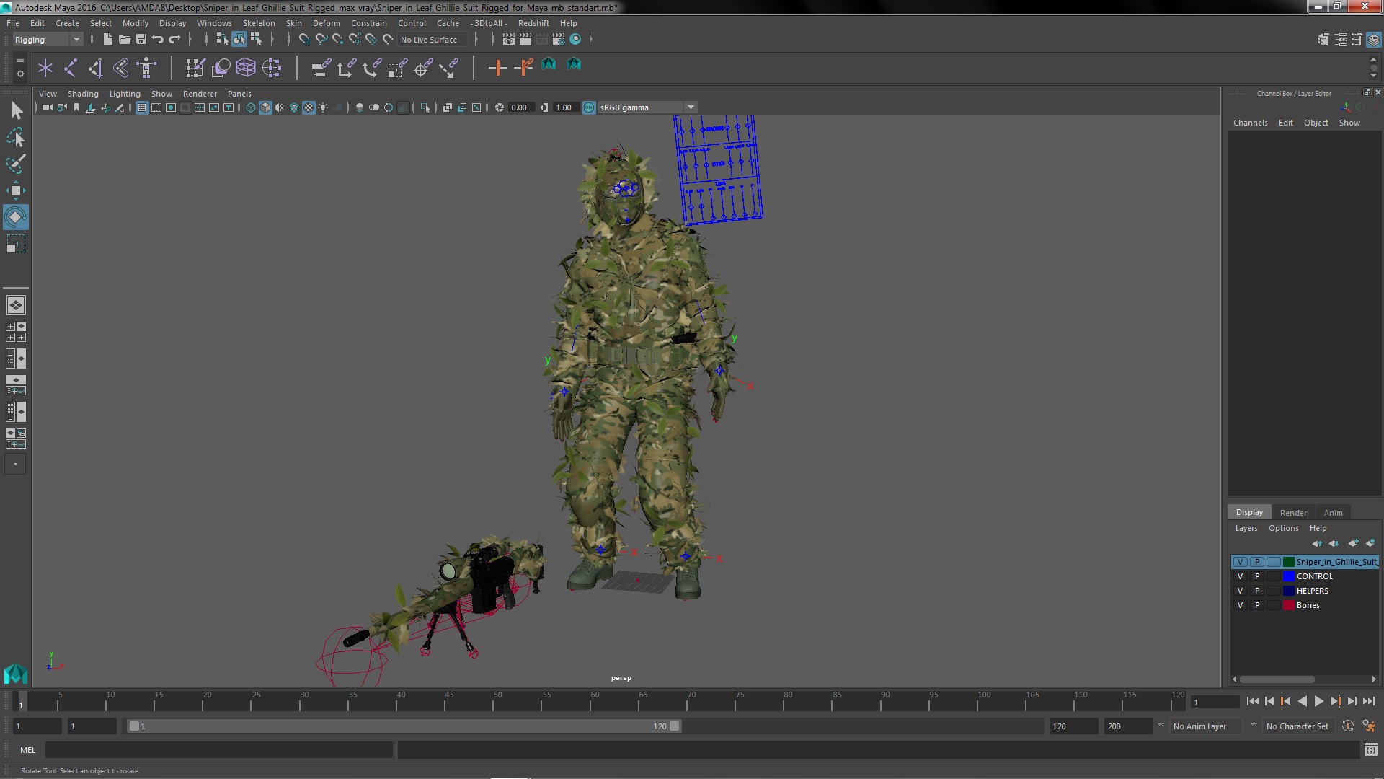Toggle visibility of HELPERS layer
The width and height of the screenshot is (1384, 779).
pyautogui.click(x=1240, y=590)
